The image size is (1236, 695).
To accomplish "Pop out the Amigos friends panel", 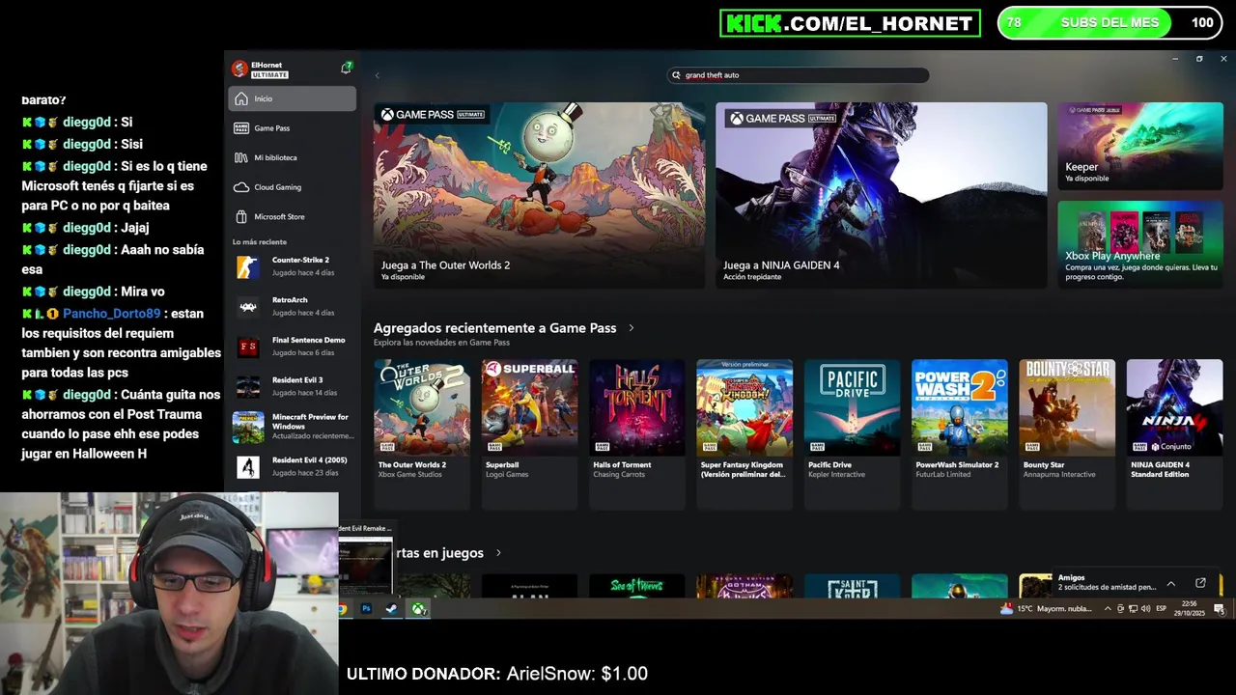I will pos(1200,583).
